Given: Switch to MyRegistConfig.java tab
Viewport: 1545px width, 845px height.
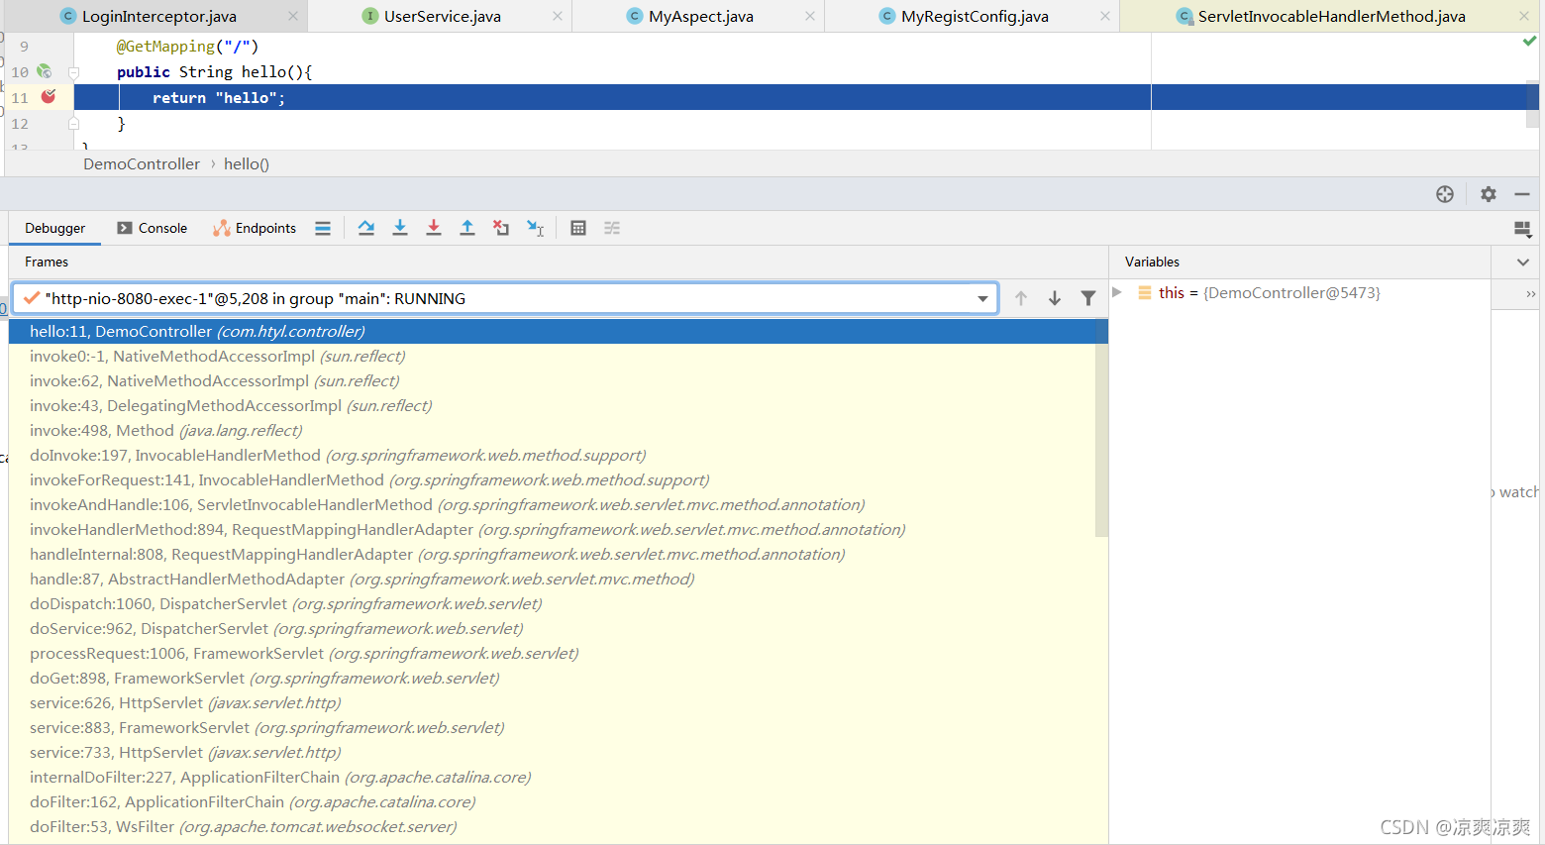Looking at the screenshot, I should click(975, 16).
